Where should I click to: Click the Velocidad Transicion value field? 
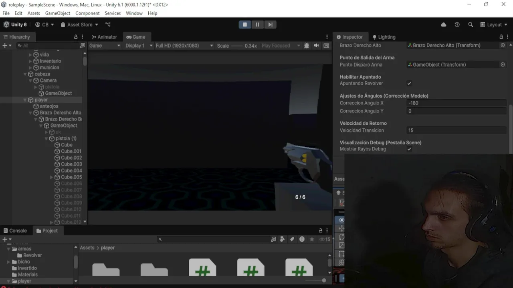[456, 130]
